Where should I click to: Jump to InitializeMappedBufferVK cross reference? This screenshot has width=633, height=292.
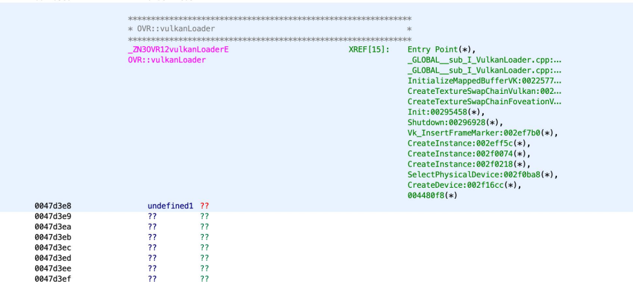(484, 81)
